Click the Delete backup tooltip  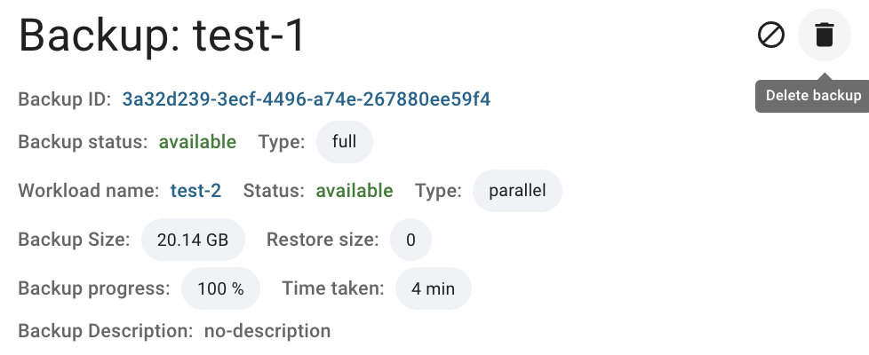(x=812, y=96)
